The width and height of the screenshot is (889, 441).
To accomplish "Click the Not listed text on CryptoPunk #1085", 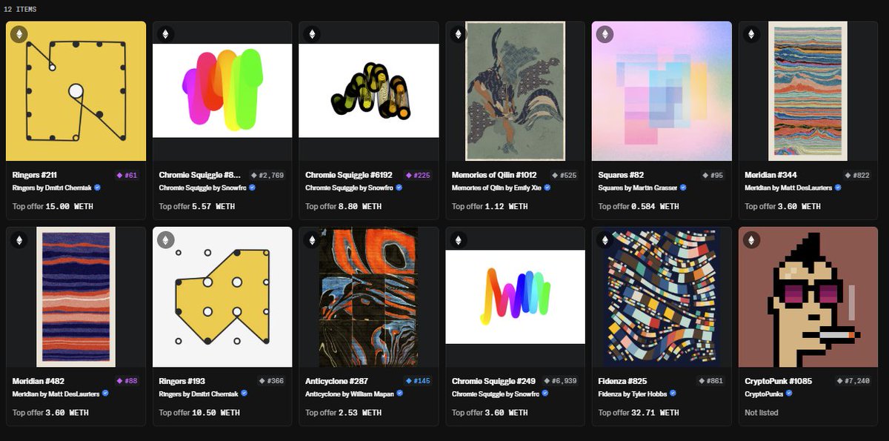I will click(x=762, y=412).
